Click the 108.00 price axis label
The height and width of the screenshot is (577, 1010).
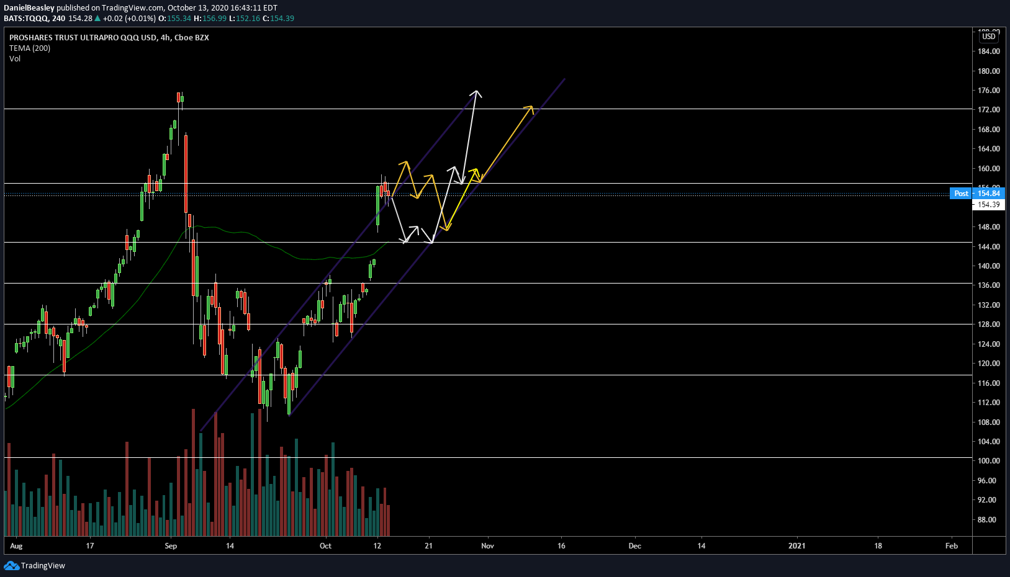tap(989, 422)
